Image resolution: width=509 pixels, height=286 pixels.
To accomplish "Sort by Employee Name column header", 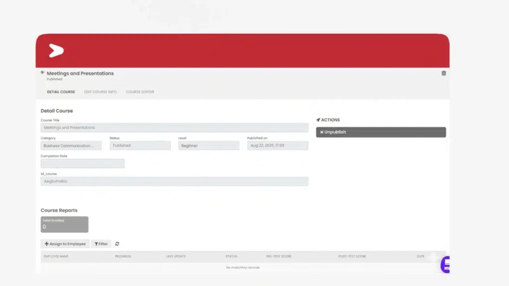I will 56,256.
